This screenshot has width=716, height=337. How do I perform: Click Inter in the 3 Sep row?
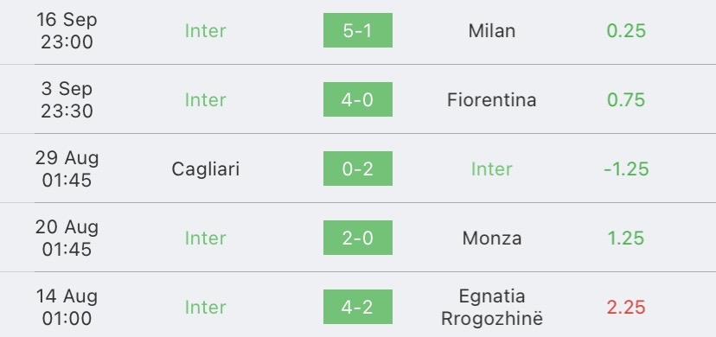[206, 99]
